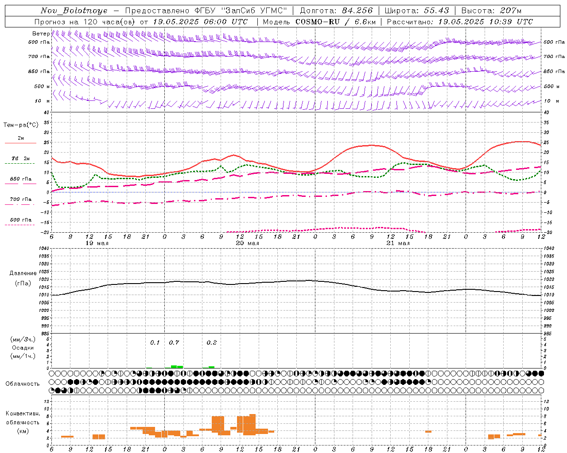Click the Тем-ра(°C) temperature axis label
The image size is (567, 453).
[x=21, y=125]
